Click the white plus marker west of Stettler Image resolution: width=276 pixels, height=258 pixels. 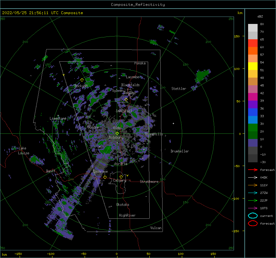(x=173, y=123)
